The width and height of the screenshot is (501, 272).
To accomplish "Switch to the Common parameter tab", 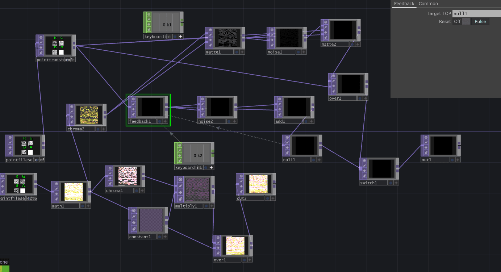I will (428, 4).
